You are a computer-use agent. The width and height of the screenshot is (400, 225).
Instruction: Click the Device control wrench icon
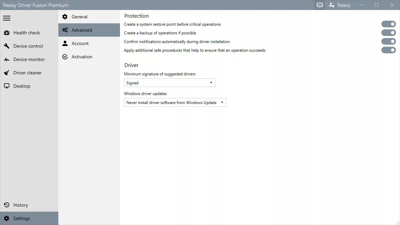pyautogui.click(x=7, y=46)
